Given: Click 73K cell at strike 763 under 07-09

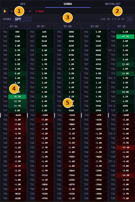Looking at the screenshot, I should [x=98, y=36].
